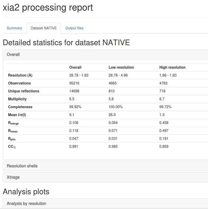Open the Output files tab
Viewport: 208px width, 209px height.
(74, 28)
